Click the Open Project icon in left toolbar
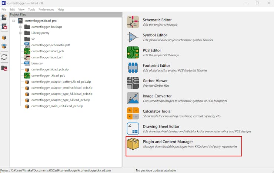 [x=4, y=26]
